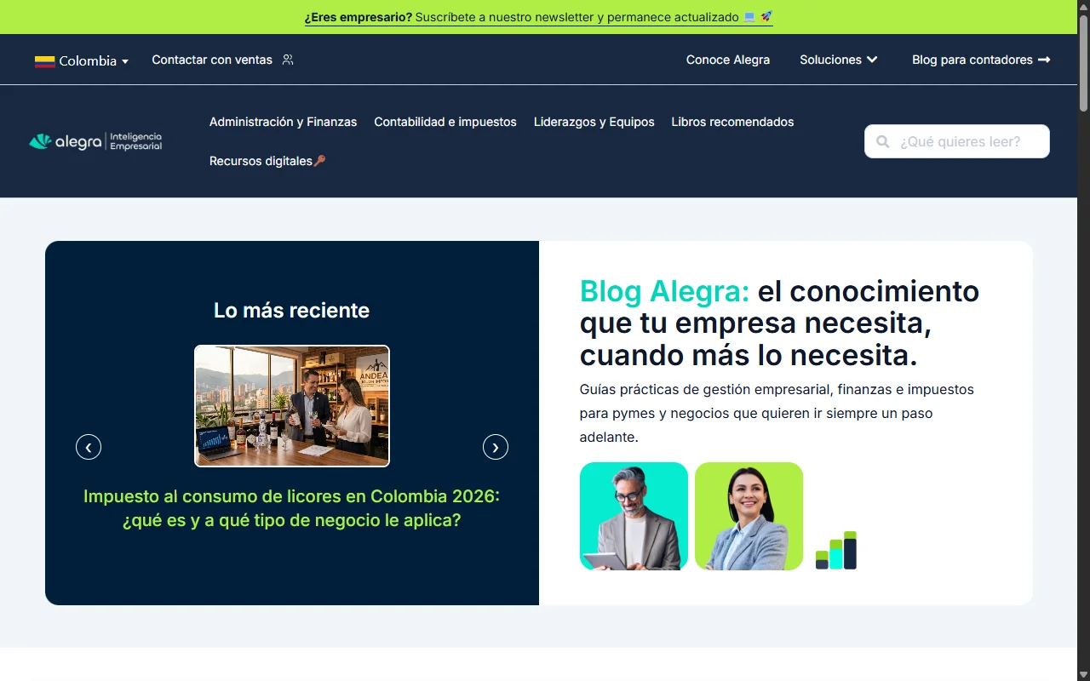The image size is (1090, 681).
Task: Click the Alegra Inteligencia Empresarial logo
Action: pos(95,141)
